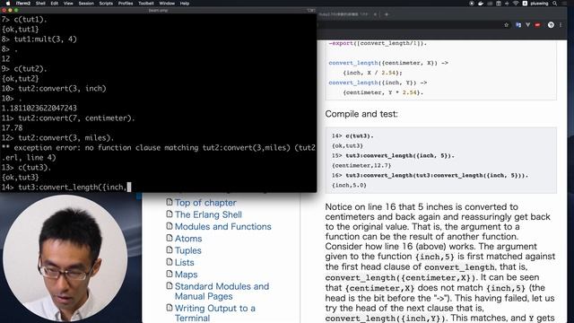Click the terminal prompt line '14> tut3:convert_length({inch,'
Screen dimensions: 574x323
65,188
